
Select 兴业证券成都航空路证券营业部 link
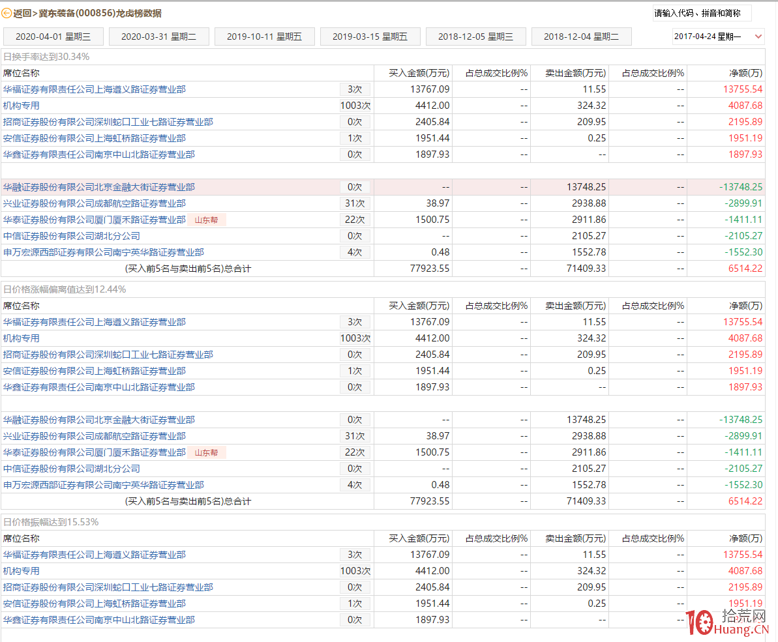tap(95, 203)
